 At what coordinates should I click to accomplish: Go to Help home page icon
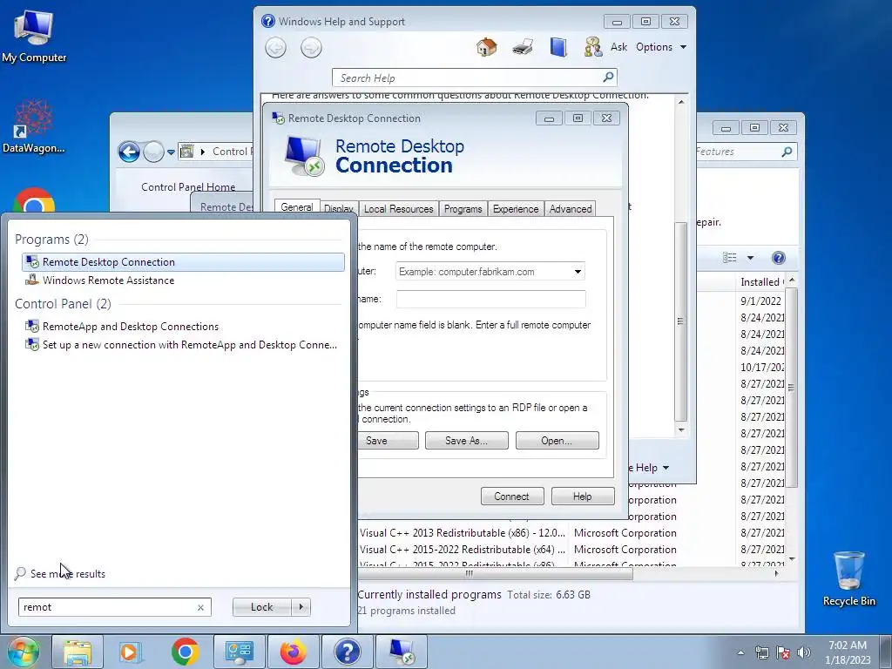tap(486, 47)
